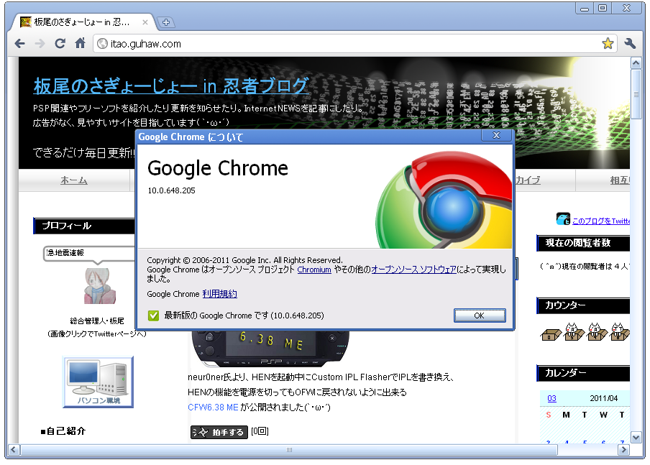
Task: Go to the Home page icon
Action: click(x=80, y=43)
